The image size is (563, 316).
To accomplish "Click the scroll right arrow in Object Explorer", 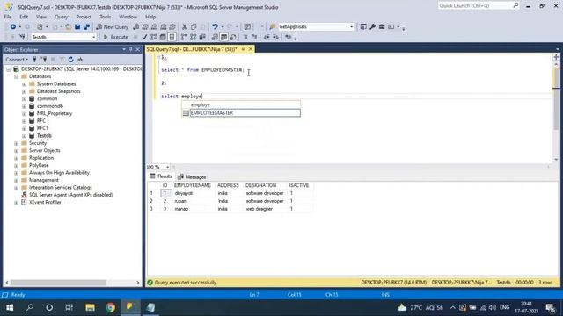I will tap(138, 283).
